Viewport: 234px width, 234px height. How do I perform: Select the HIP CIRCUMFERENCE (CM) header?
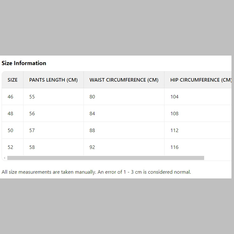click(x=201, y=80)
